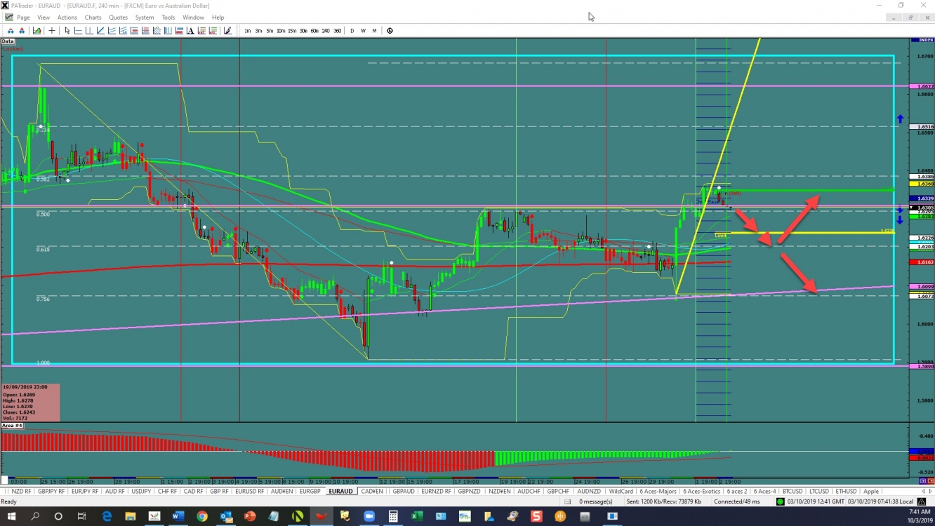Open the Tools menu
Image resolution: width=935 pixels, height=526 pixels.
pyautogui.click(x=168, y=18)
